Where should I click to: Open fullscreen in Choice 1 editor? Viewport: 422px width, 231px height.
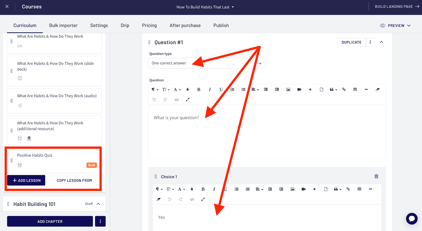tap(203, 199)
